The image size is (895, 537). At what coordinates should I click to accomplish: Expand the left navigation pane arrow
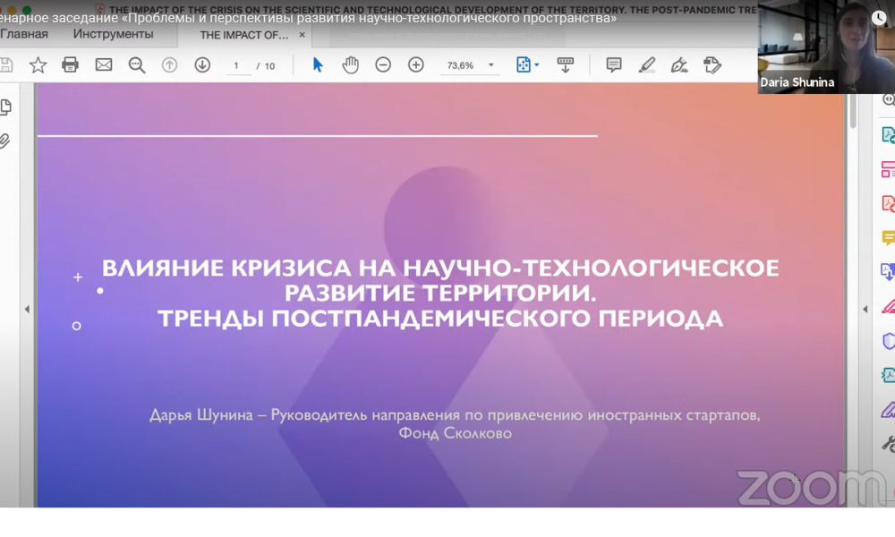pos(27,310)
